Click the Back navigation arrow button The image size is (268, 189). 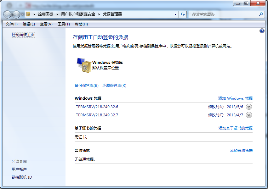(7, 14)
